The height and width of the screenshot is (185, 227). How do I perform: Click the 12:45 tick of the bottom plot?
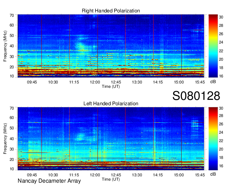click(116, 175)
